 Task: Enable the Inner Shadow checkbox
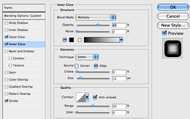[6, 30]
